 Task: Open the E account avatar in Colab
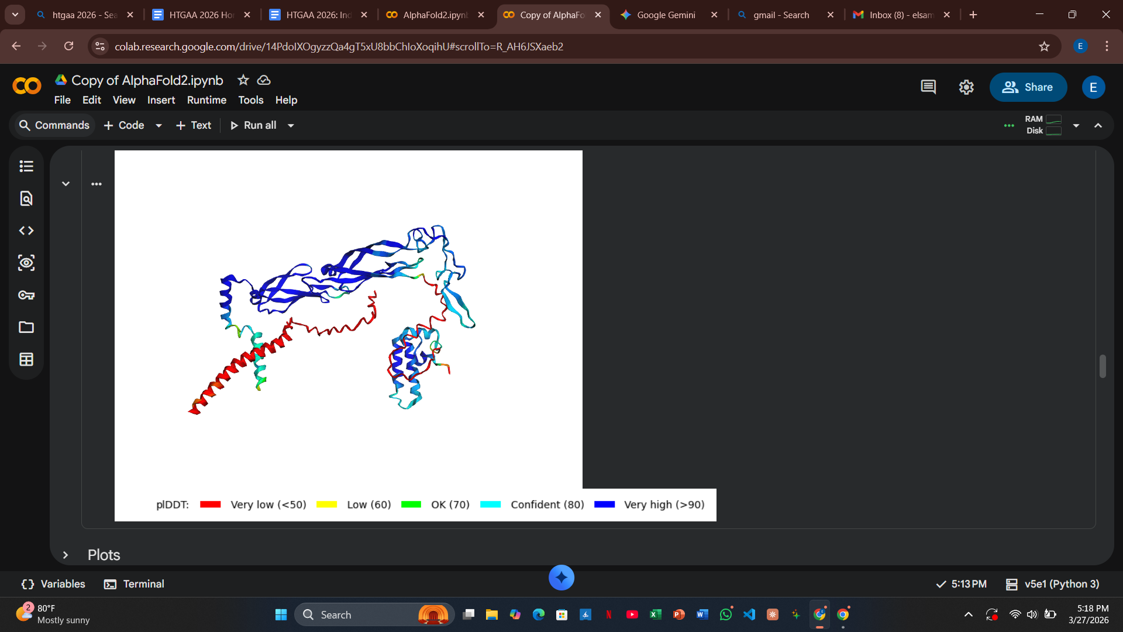pos(1093,87)
